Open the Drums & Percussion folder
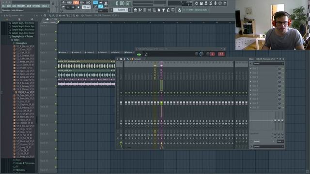The height and width of the screenshot is (174, 310). point(24,163)
